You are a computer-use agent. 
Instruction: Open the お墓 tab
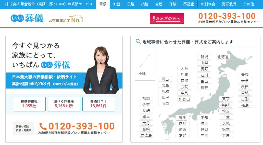coord(117,4)
